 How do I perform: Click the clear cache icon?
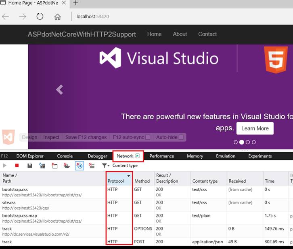54,166
